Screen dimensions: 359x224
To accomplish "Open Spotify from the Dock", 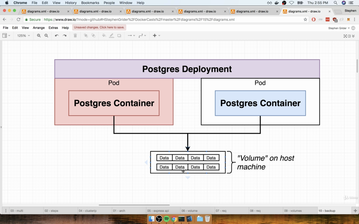I will 166,219.
